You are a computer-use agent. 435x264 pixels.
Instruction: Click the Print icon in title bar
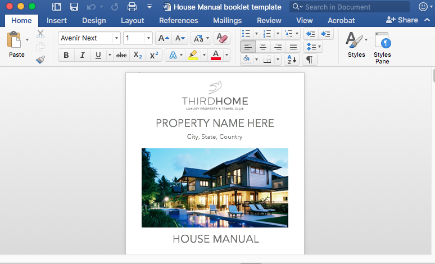pyautogui.click(x=132, y=7)
